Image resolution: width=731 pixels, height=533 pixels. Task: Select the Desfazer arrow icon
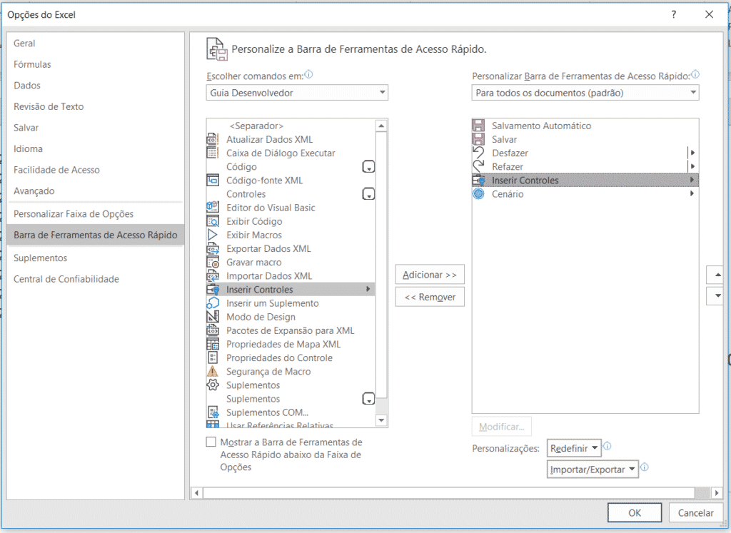pyautogui.click(x=479, y=152)
